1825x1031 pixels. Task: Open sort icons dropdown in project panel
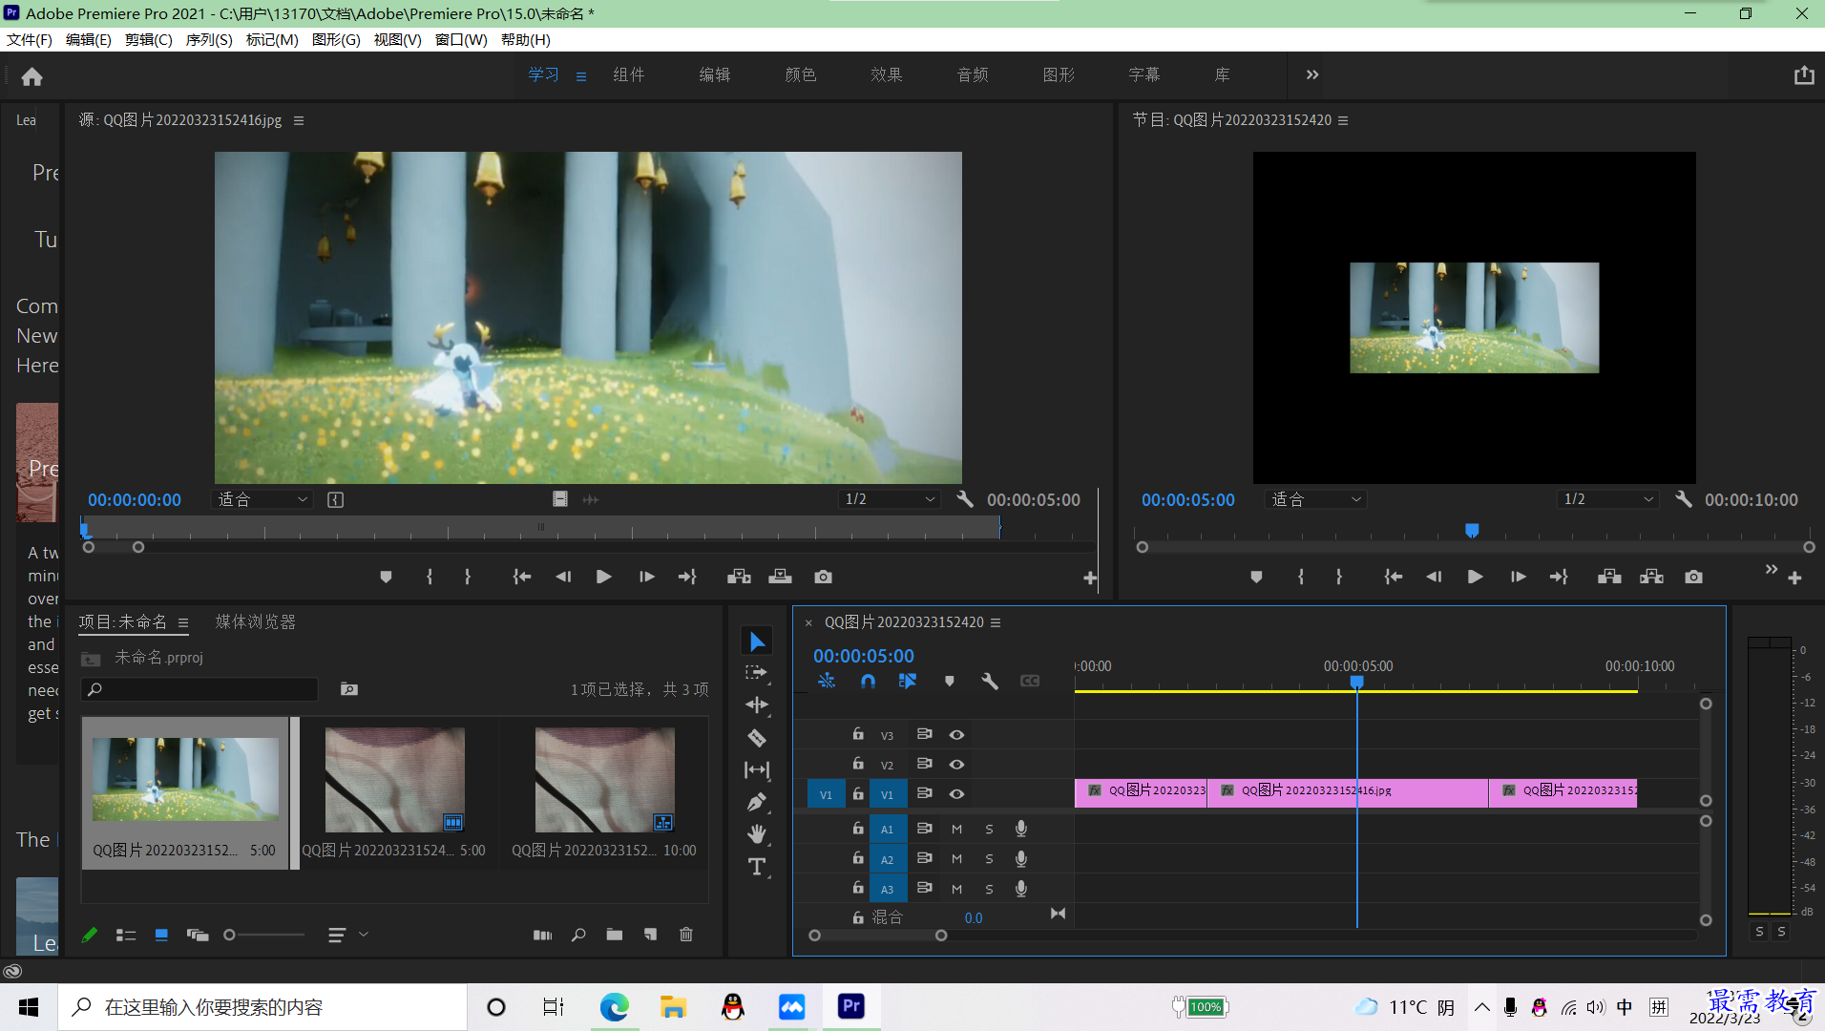347,935
